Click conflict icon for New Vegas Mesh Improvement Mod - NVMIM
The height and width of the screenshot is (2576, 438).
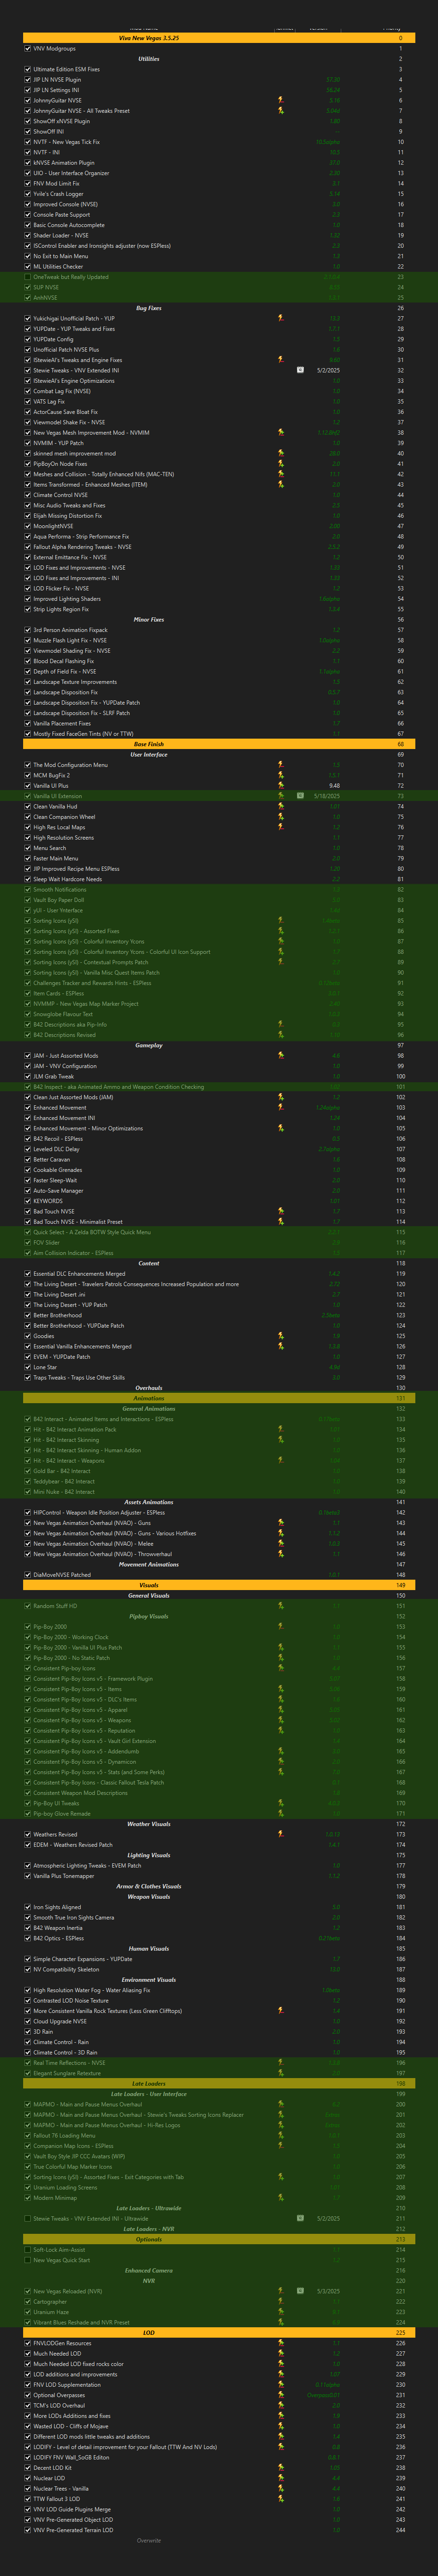click(x=280, y=432)
